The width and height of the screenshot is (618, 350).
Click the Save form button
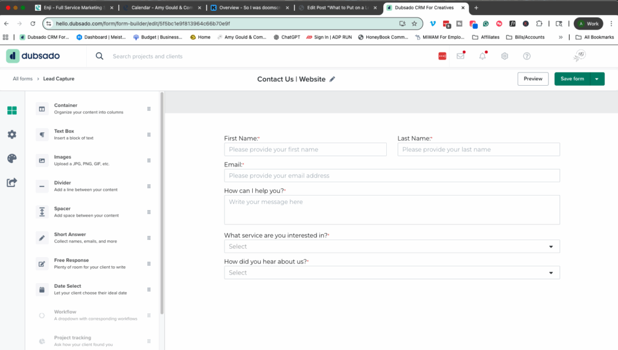tap(572, 79)
